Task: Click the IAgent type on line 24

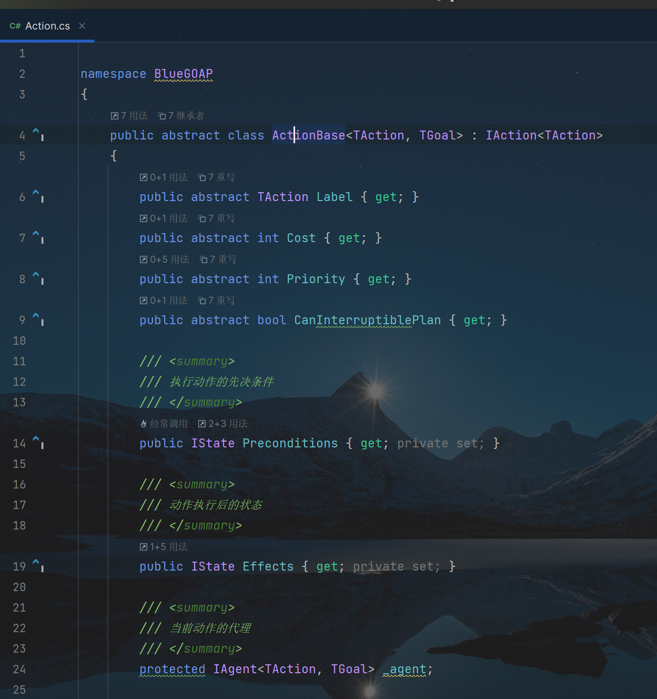Action: pos(235,669)
